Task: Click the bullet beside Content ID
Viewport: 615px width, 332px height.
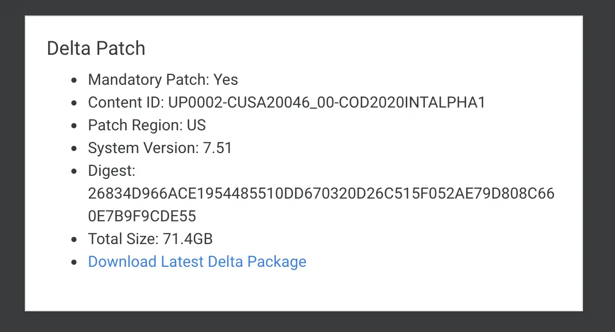Action: click(74, 103)
